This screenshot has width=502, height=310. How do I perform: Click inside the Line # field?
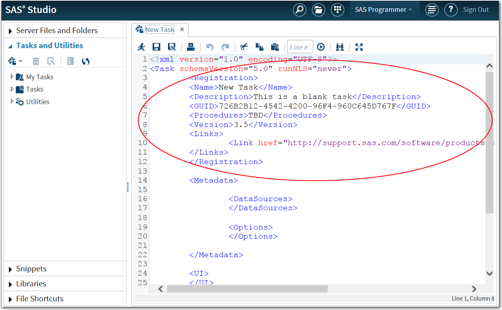tap(300, 47)
